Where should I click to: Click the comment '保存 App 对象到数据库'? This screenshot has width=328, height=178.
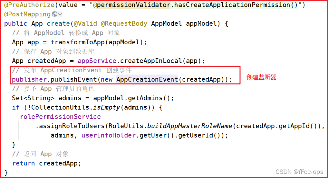[53, 51]
